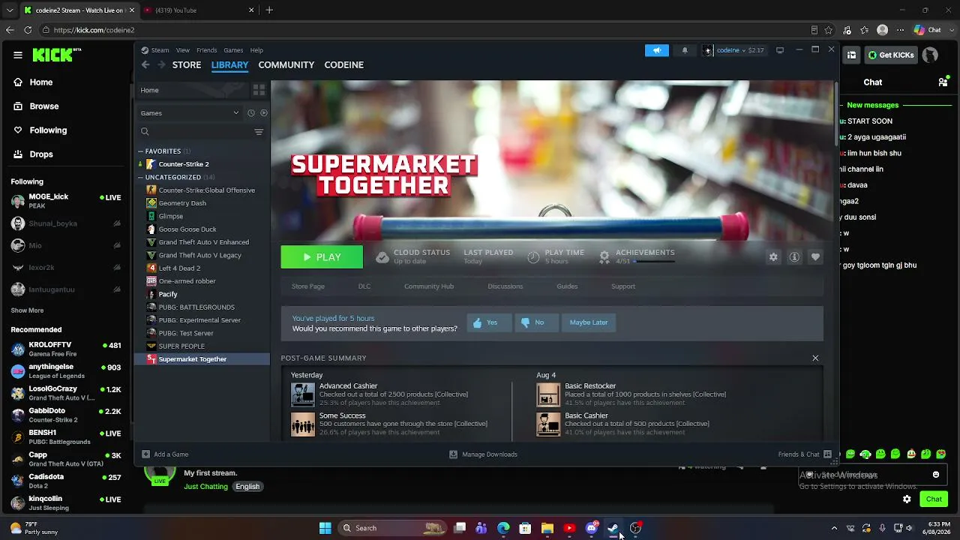The width and height of the screenshot is (960, 540).
Task: Add Supermarket Together to favorites heart
Action: click(815, 257)
